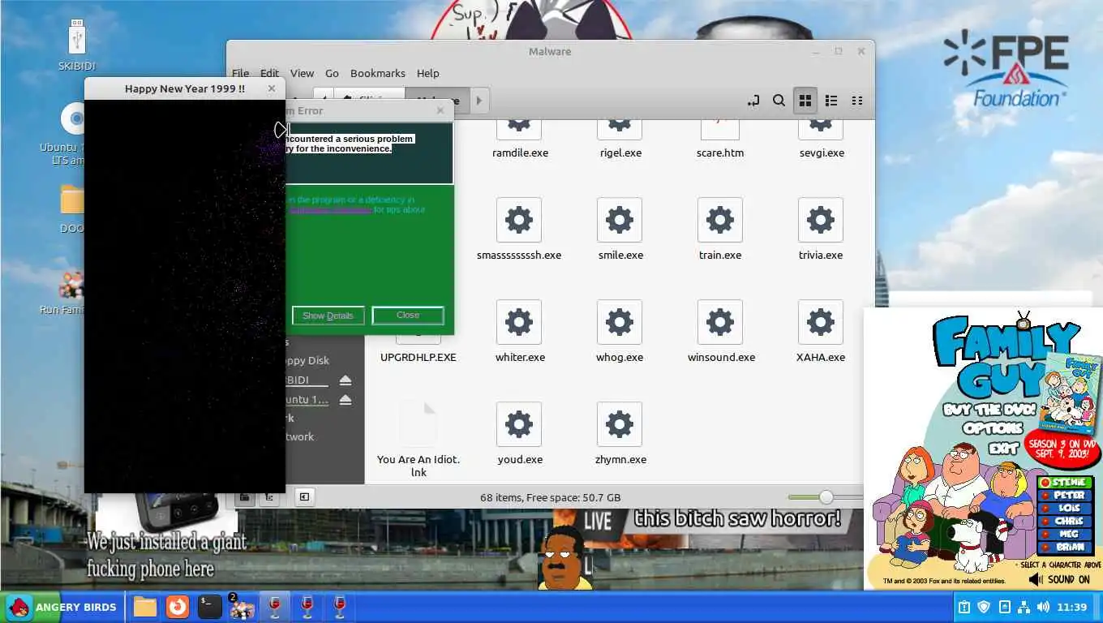
Task: Open the search tool in Malware window
Action: point(779,101)
